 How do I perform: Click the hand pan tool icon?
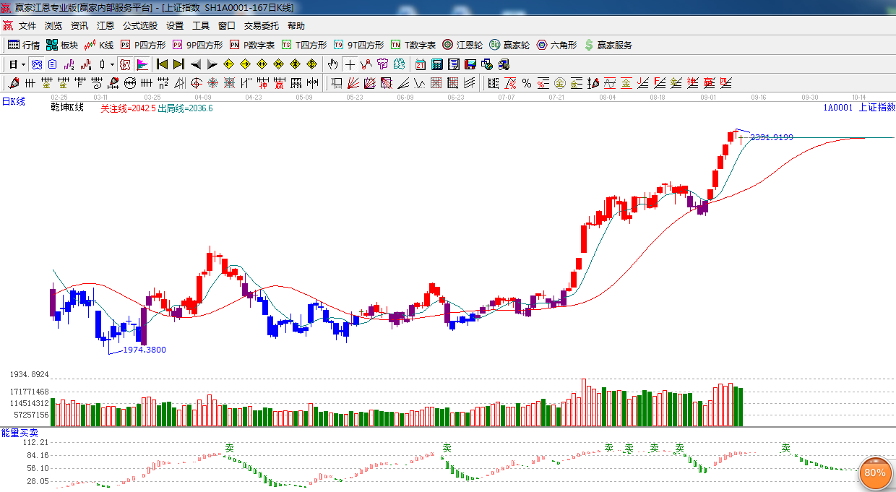(332, 64)
